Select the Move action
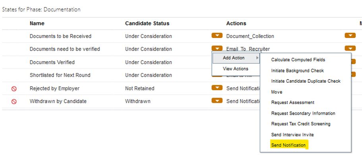362x155 pixels. (x=277, y=92)
